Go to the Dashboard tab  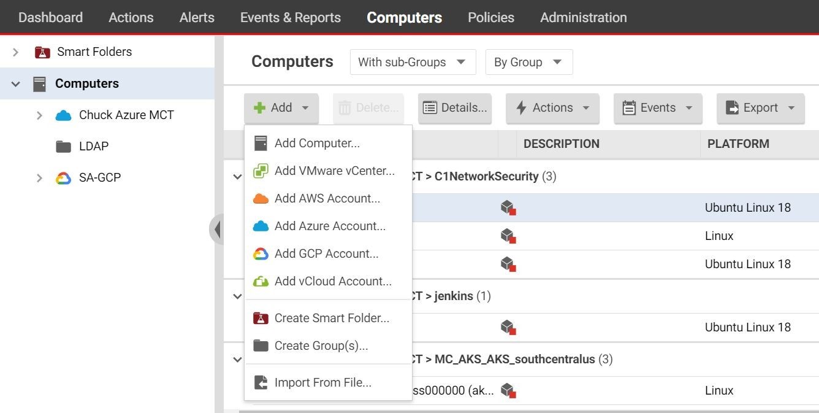[x=50, y=17]
